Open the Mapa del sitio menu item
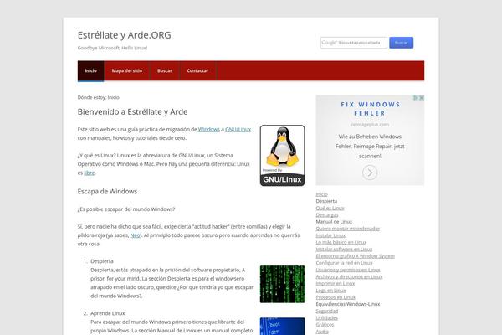Screen dimensions: 502x335 tap(127, 71)
